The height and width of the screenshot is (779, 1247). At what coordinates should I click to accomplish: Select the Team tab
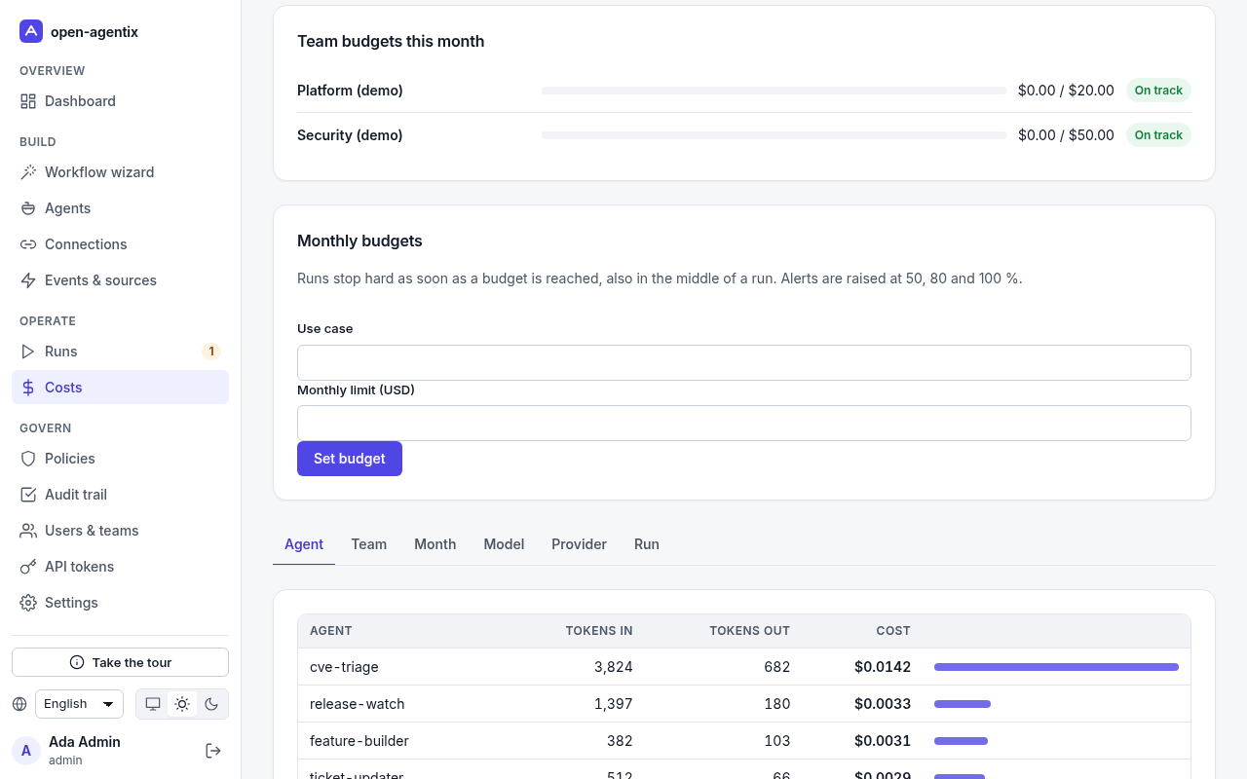(369, 544)
